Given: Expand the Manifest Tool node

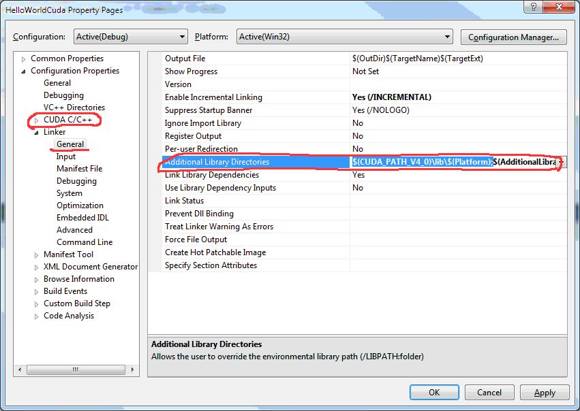Looking at the screenshot, I should click(36, 255).
